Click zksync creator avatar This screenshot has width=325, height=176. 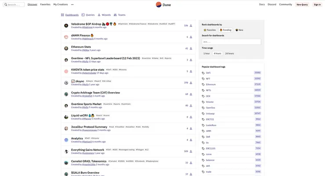(x=66, y=83)
